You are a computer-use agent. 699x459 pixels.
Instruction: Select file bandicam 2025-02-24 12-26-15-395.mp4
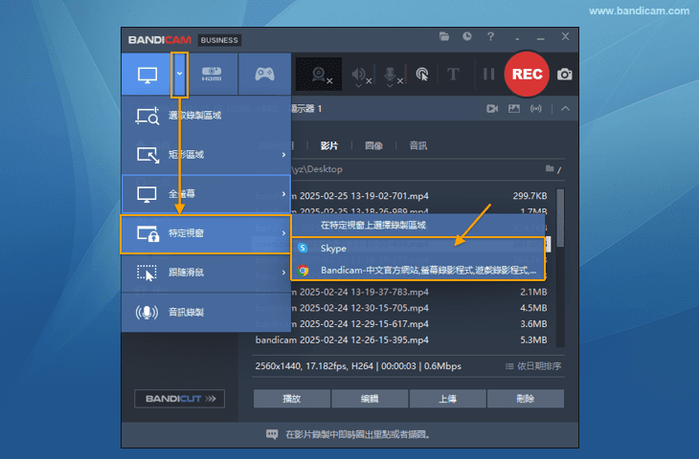(401, 340)
